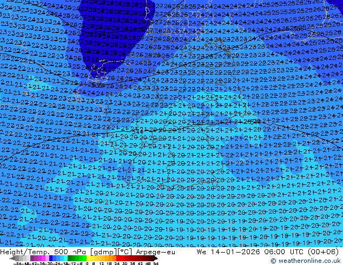Pick the dark blue legend swatch

pyautogui.click(x=51, y=258)
